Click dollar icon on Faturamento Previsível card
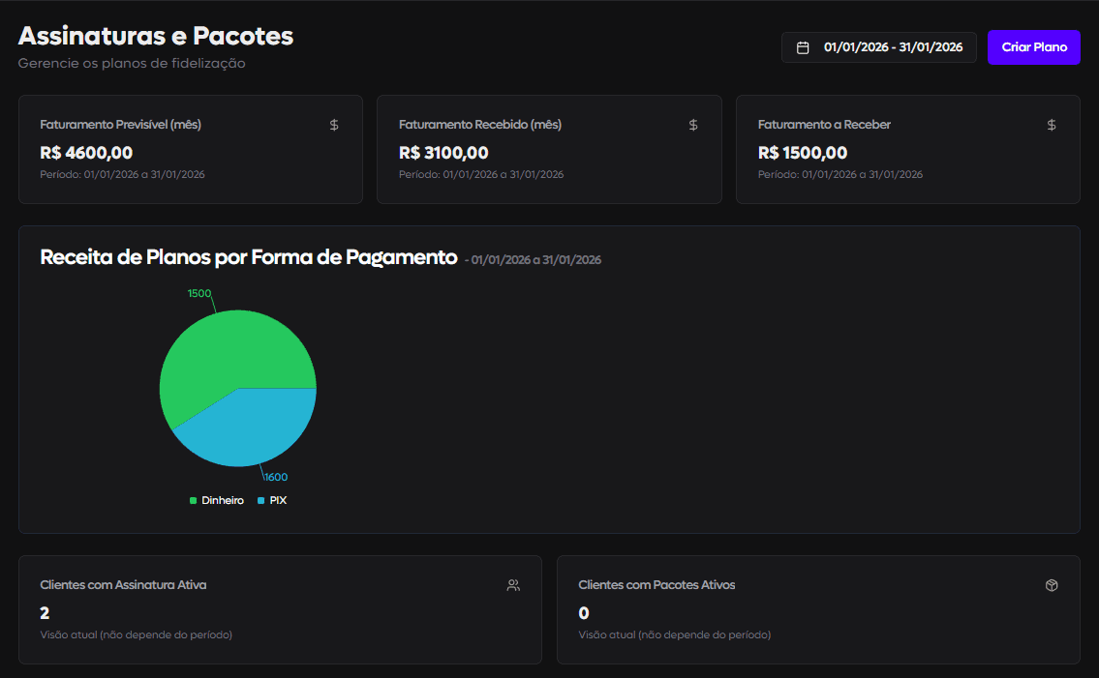 334,125
